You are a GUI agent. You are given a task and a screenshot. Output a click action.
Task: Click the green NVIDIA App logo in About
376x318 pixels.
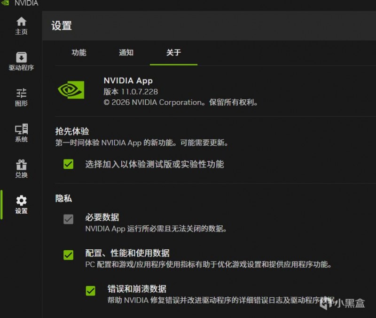[70, 89]
